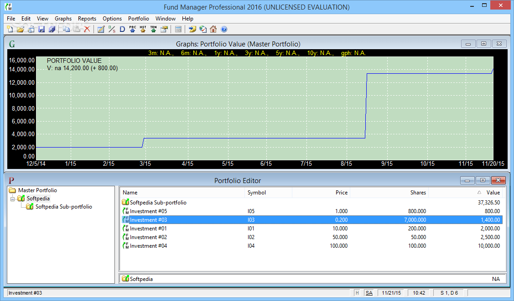Sort by the Symbol column header
This screenshot has width=514, height=301.
tap(268, 193)
